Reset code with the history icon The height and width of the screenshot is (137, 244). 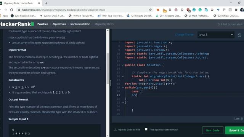[x=239, y=35]
